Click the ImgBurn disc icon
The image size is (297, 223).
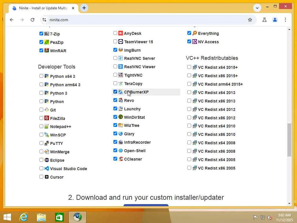click(121, 50)
